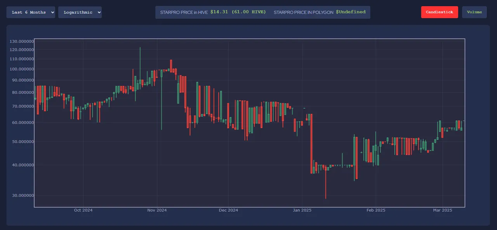Click the 100.000000 y-axis label
Screen dimensions: 497x230
pos(22,69)
